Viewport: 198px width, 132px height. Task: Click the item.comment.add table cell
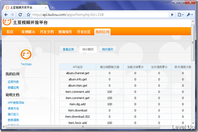click(78, 92)
